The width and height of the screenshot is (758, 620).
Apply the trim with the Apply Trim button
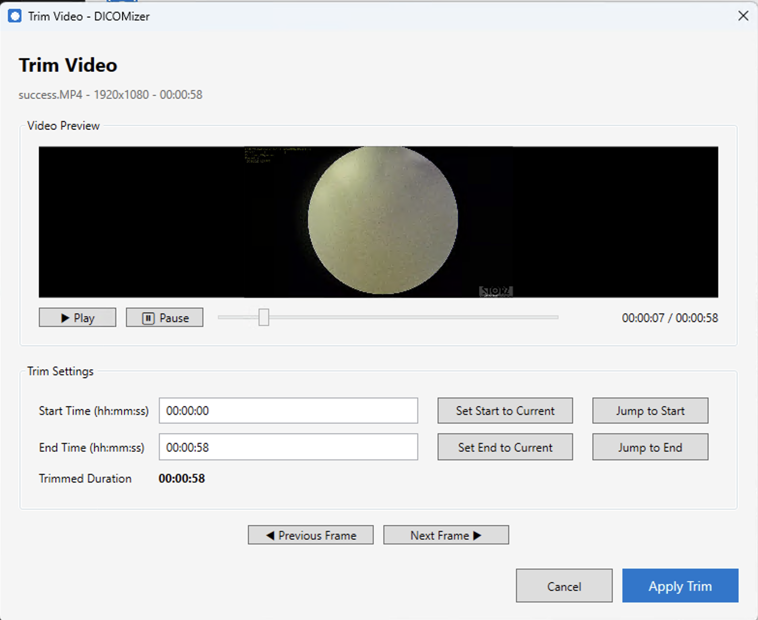[680, 586]
